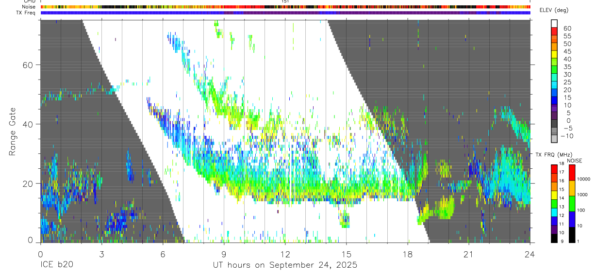596x275 pixels.
Task: Pick the red top swatch of the NOISE bar
Action: [x=571, y=172]
